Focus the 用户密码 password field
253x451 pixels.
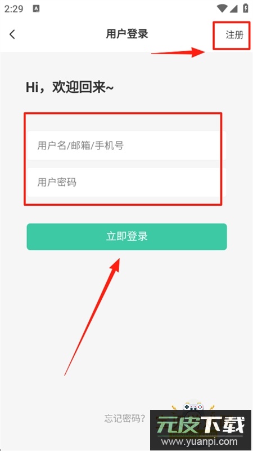pyautogui.click(x=126, y=182)
